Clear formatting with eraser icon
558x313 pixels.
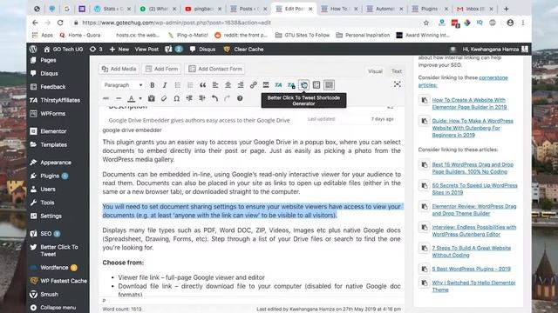(164, 98)
